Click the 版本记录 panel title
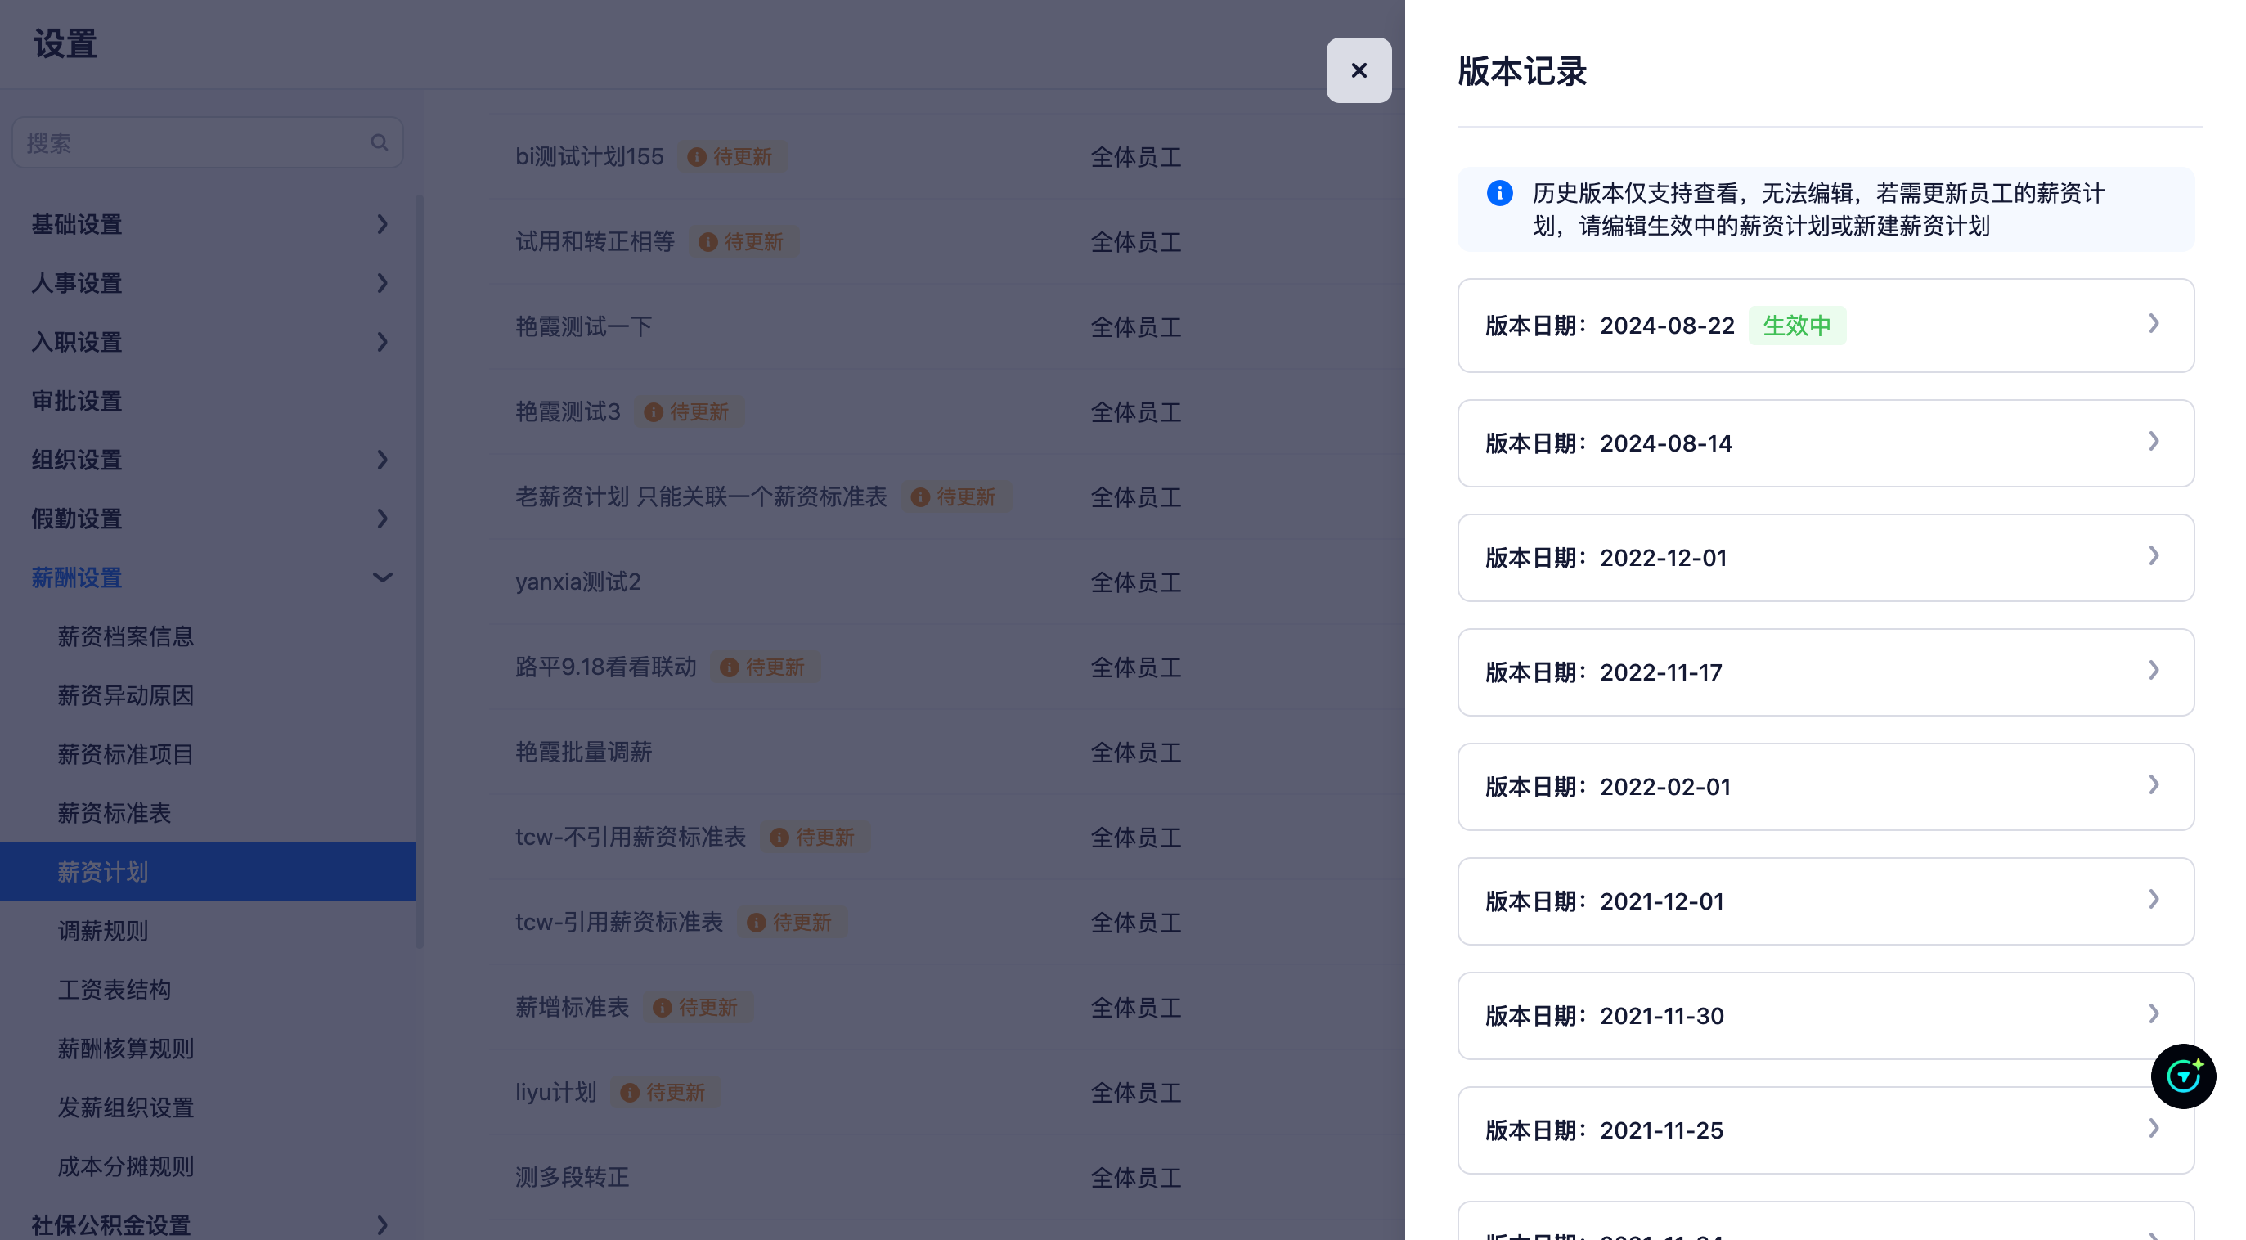The width and height of the screenshot is (2246, 1240). (1522, 71)
